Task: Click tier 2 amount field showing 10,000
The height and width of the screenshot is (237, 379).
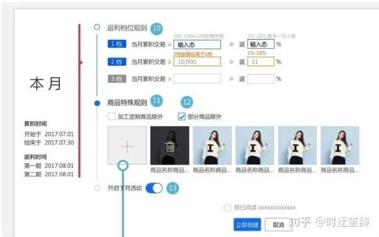Action: tap(197, 62)
